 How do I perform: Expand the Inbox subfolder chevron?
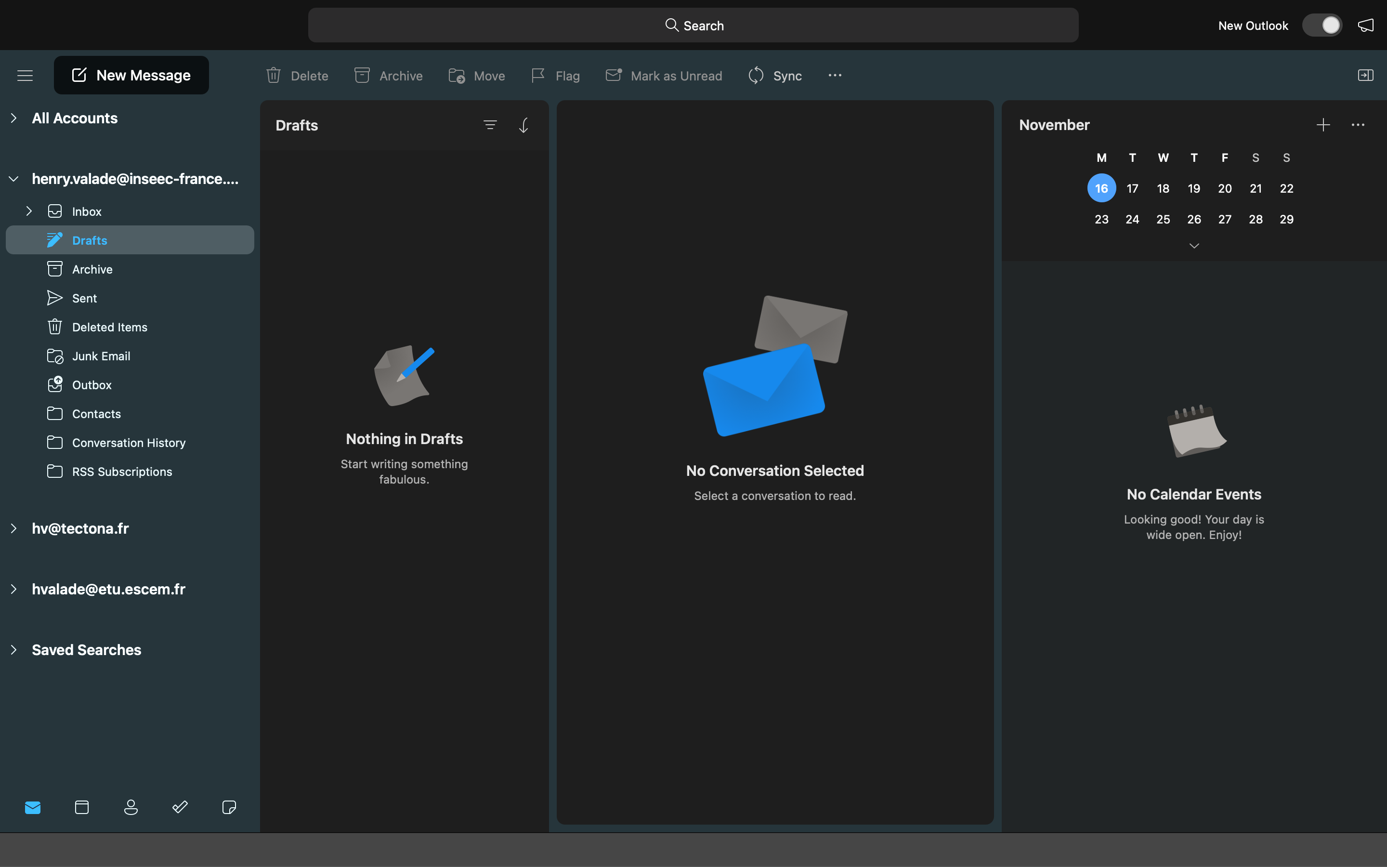(x=29, y=211)
